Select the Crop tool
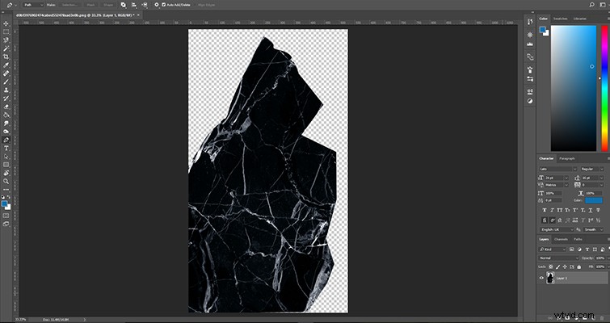The width and height of the screenshot is (610, 323). point(6,57)
